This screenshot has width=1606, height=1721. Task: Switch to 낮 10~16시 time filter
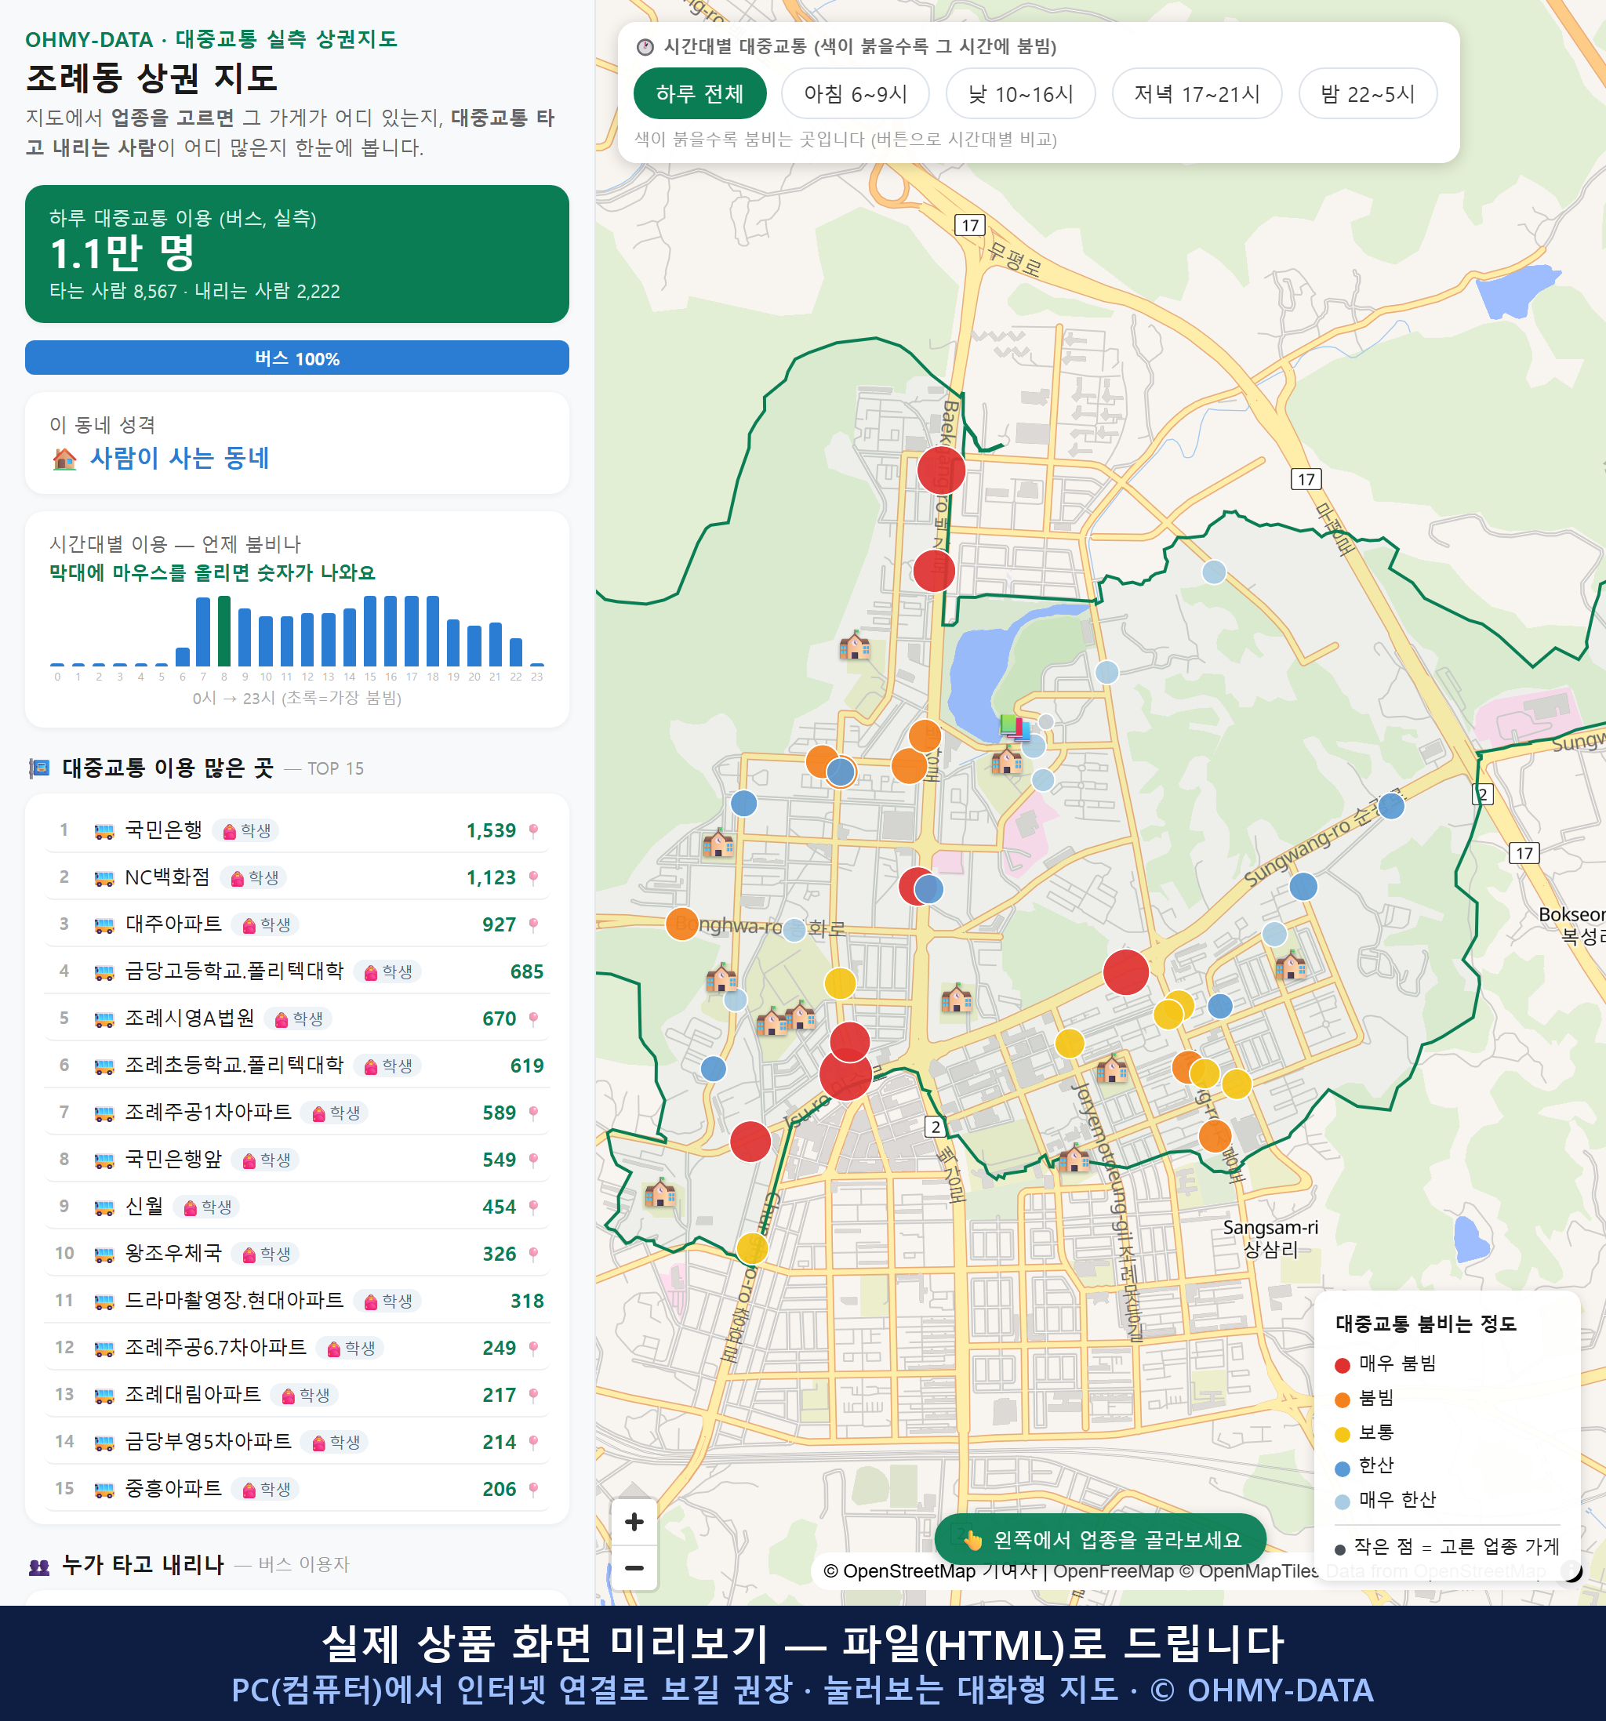[x=1021, y=93]
